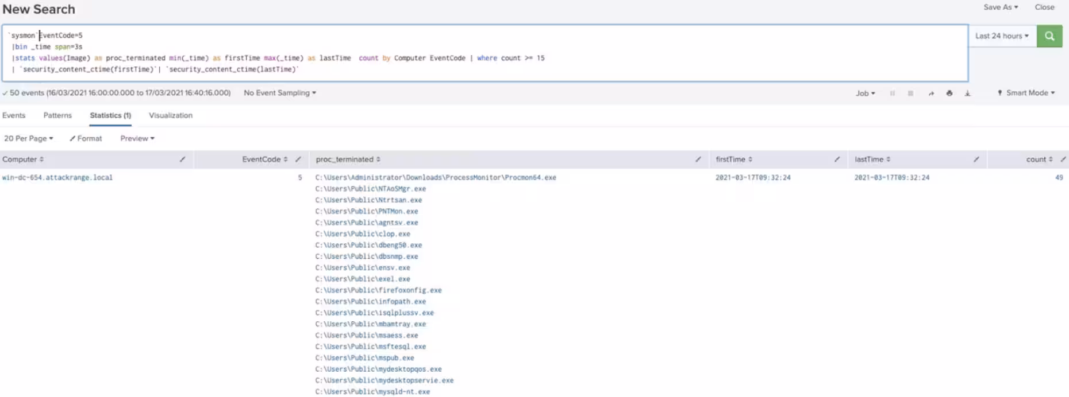Sort by firstTime column header

click(734, 159)
